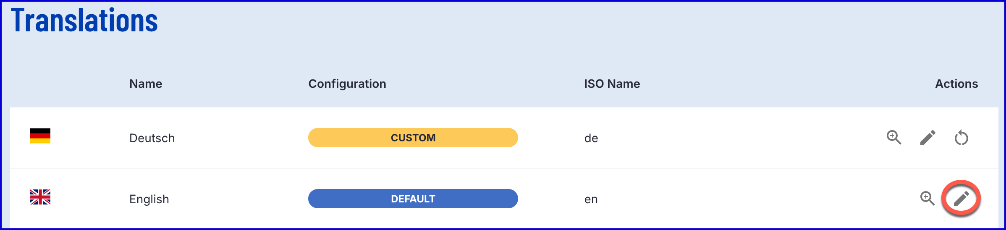Click the DEFAULT configuration badge
This screenshot has height=230, width=1006.
click(x=413, y=199)
